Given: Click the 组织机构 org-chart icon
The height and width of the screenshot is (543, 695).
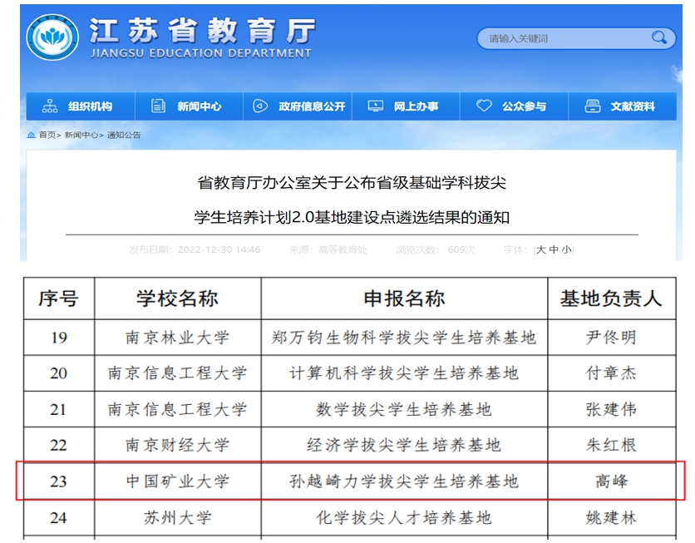Looking at the screenshot, I should [49, 106].
